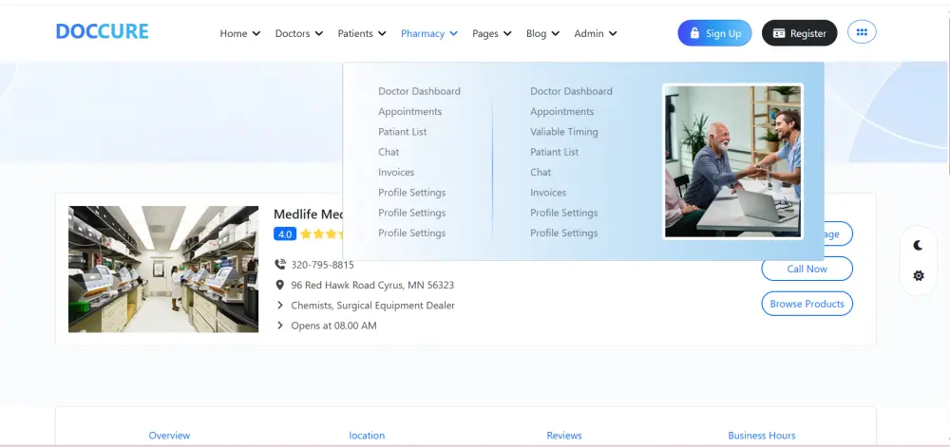The height and width of the screenshot is (447, 950).
Task: Switch to the Reviews tab
Action: click(564, 435)
